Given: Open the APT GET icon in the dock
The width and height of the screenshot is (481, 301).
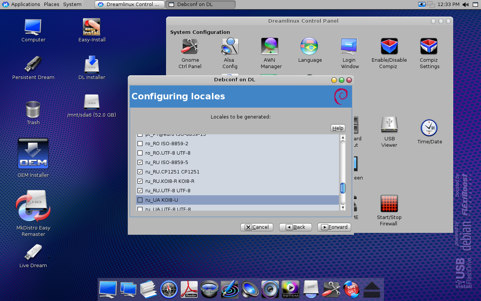Looking at the screenshot, I should [351, 290].
